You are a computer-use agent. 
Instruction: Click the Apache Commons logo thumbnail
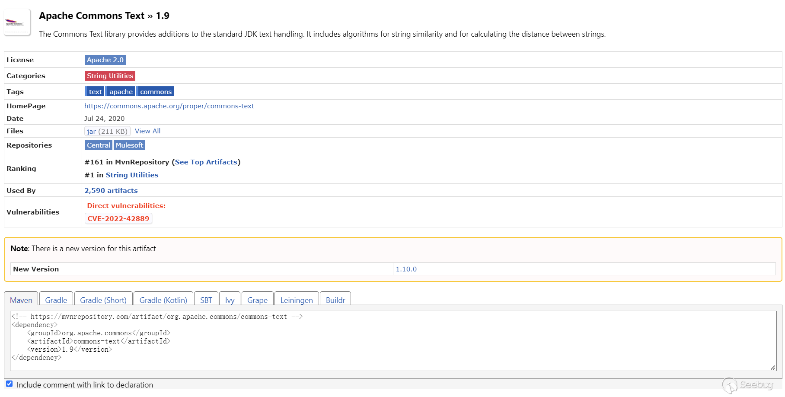tap(17, 22)
